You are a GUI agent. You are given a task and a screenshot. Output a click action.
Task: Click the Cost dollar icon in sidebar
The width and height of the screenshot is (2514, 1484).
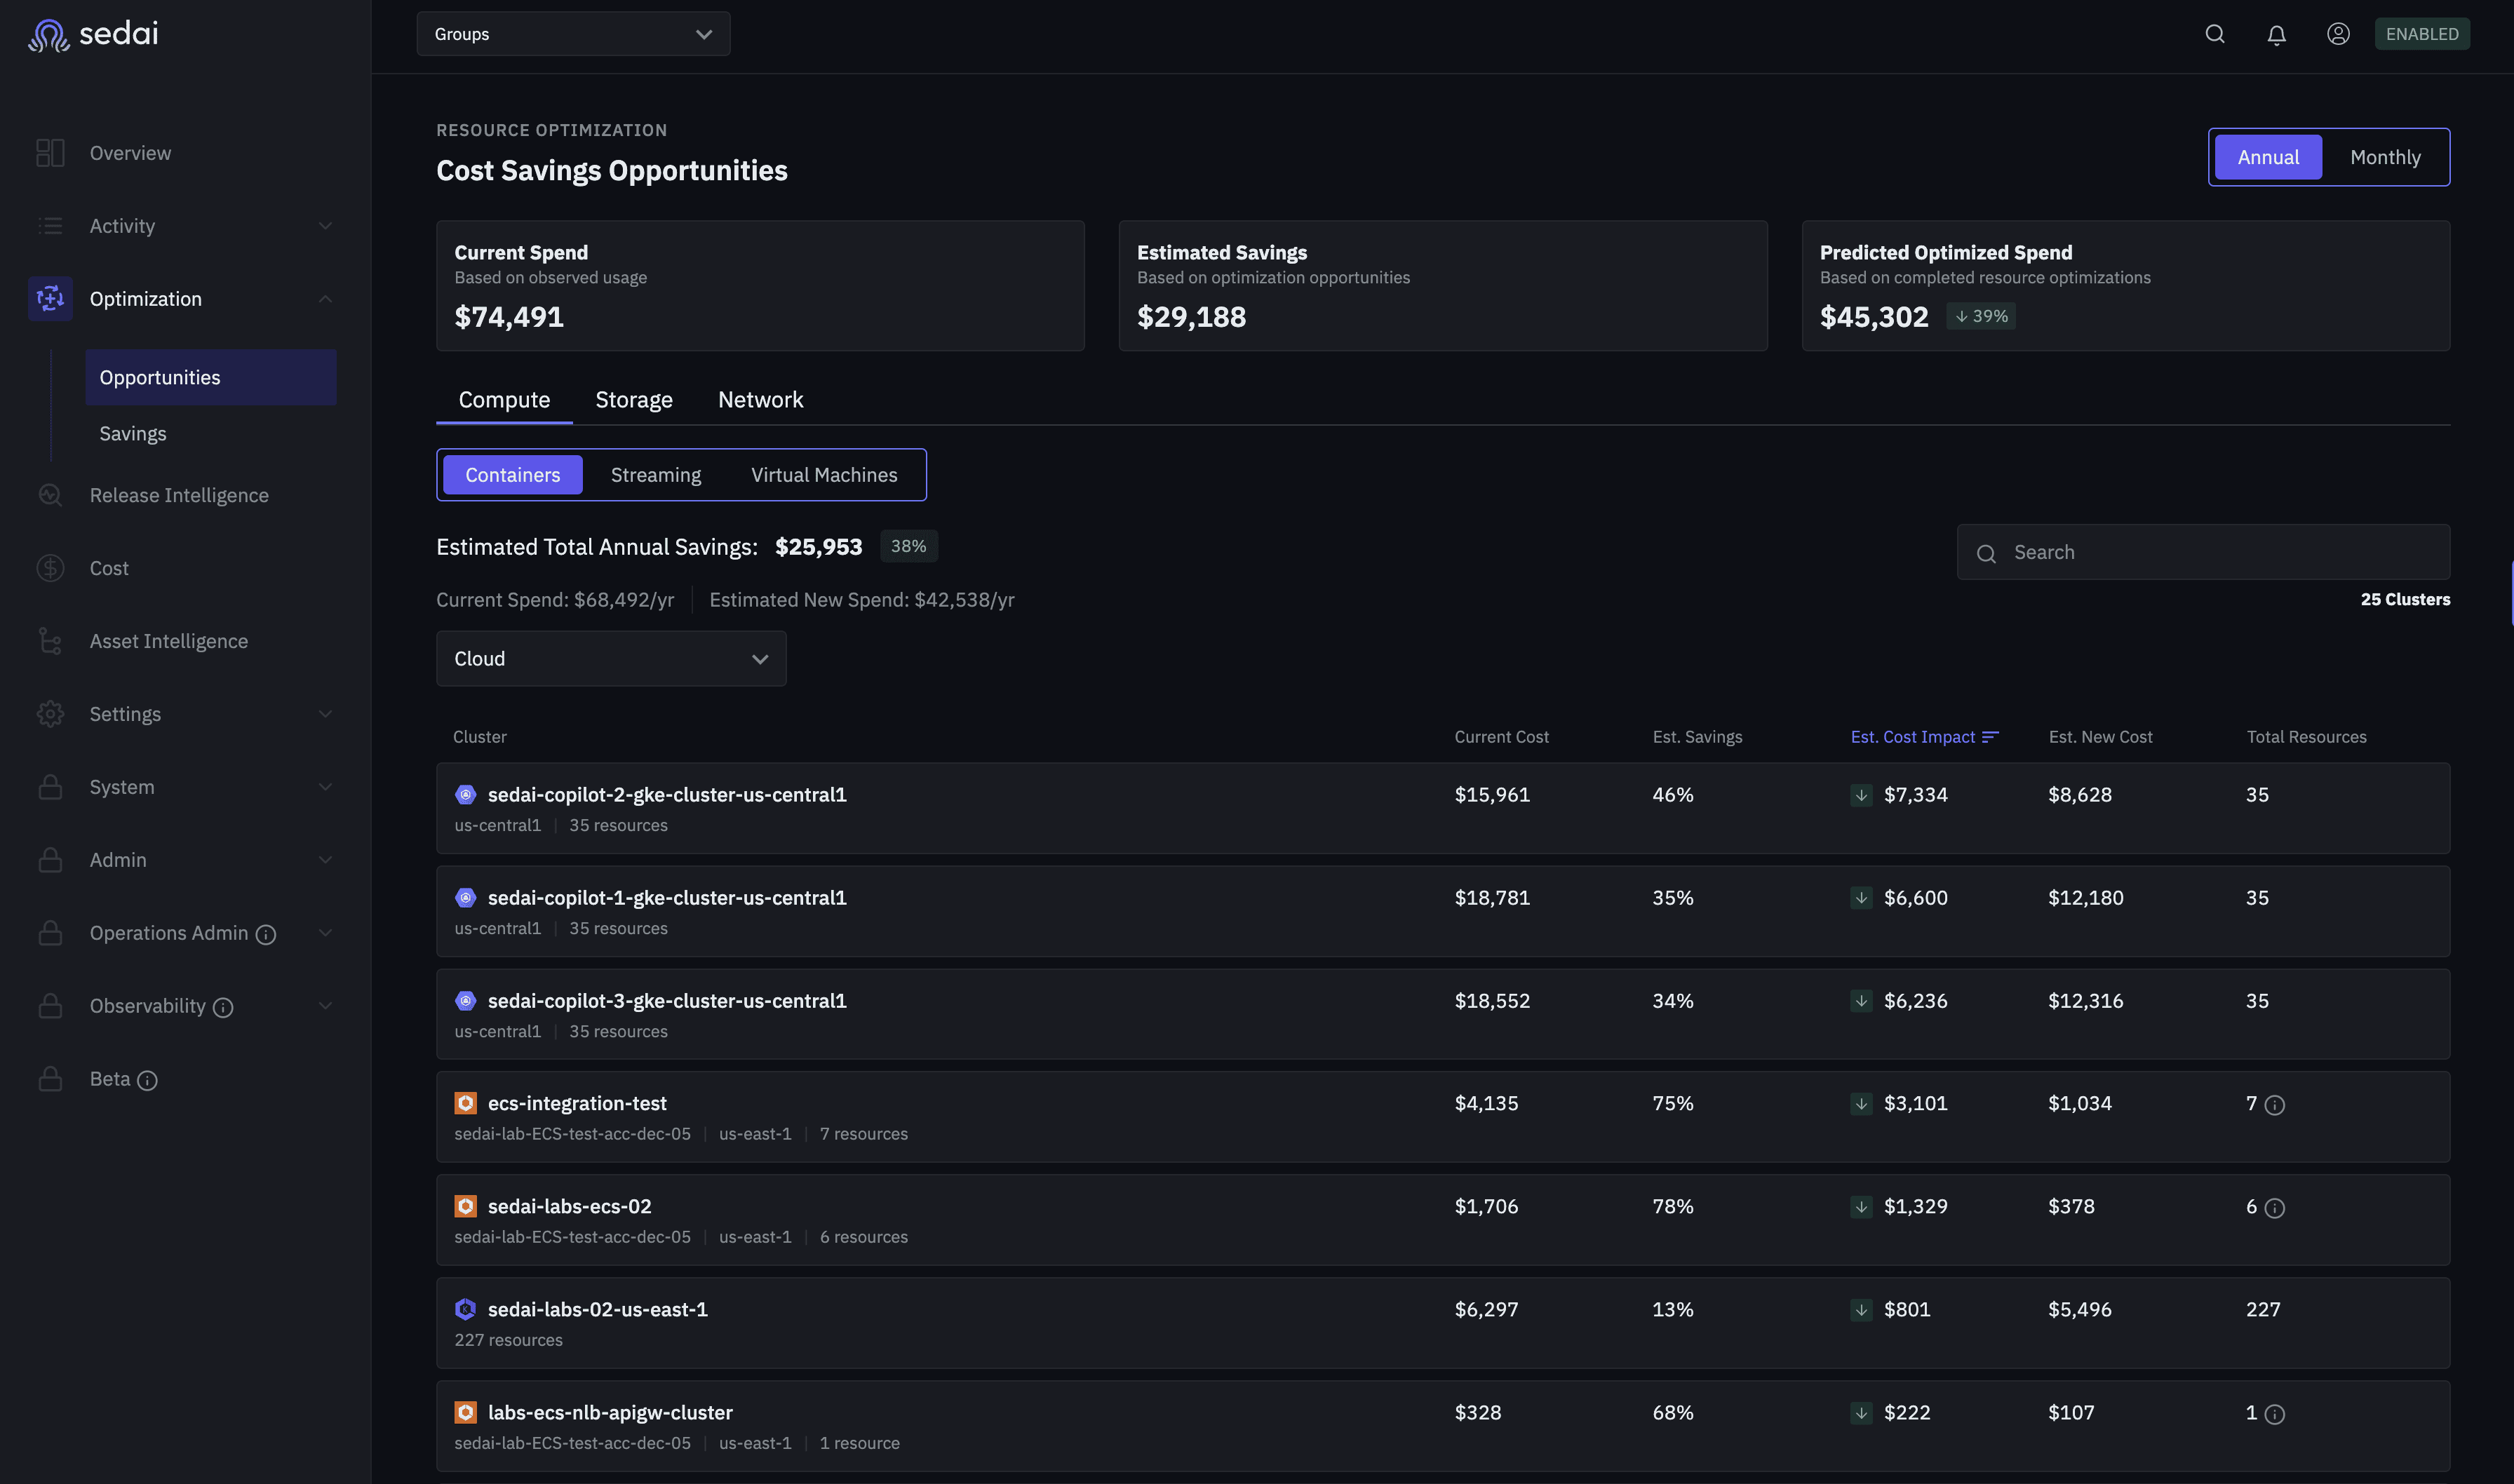coord(50,568)
